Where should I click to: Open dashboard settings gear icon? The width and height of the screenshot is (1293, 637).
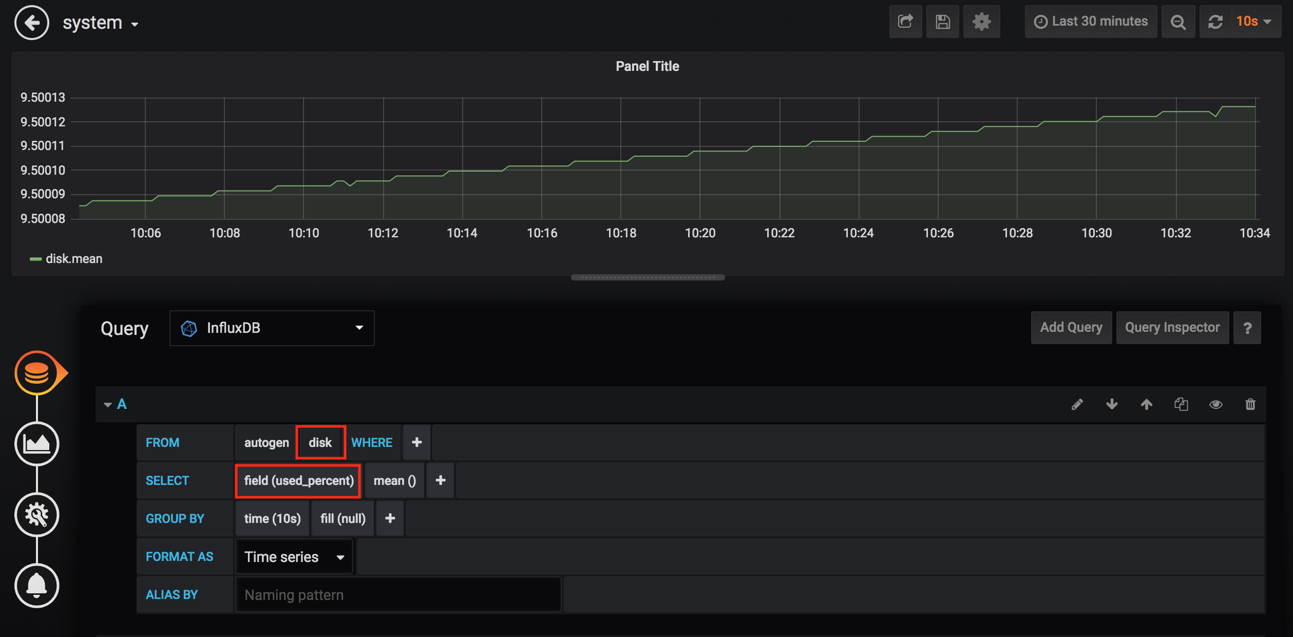click(981, 22)
